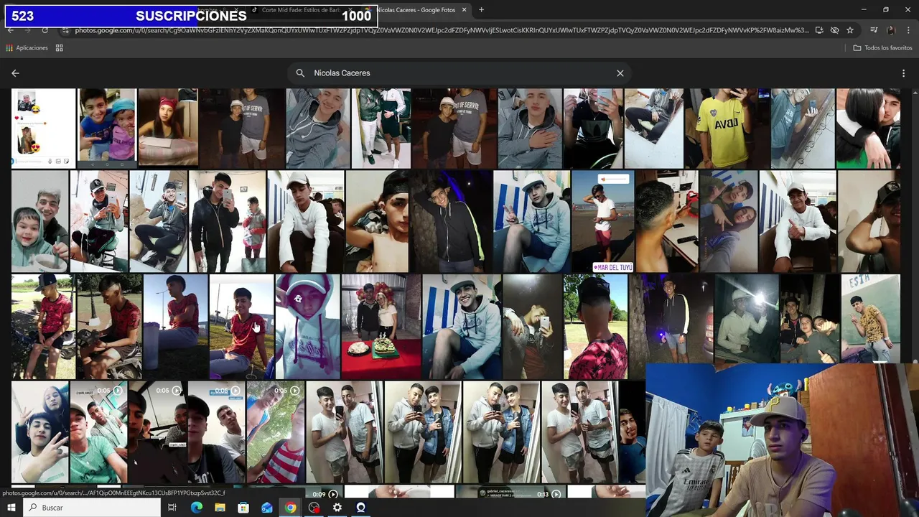The height and width of the screenshot is (517, 919).
Task: Open the photo of a couple kissing in green
Action: coord(868,129)
